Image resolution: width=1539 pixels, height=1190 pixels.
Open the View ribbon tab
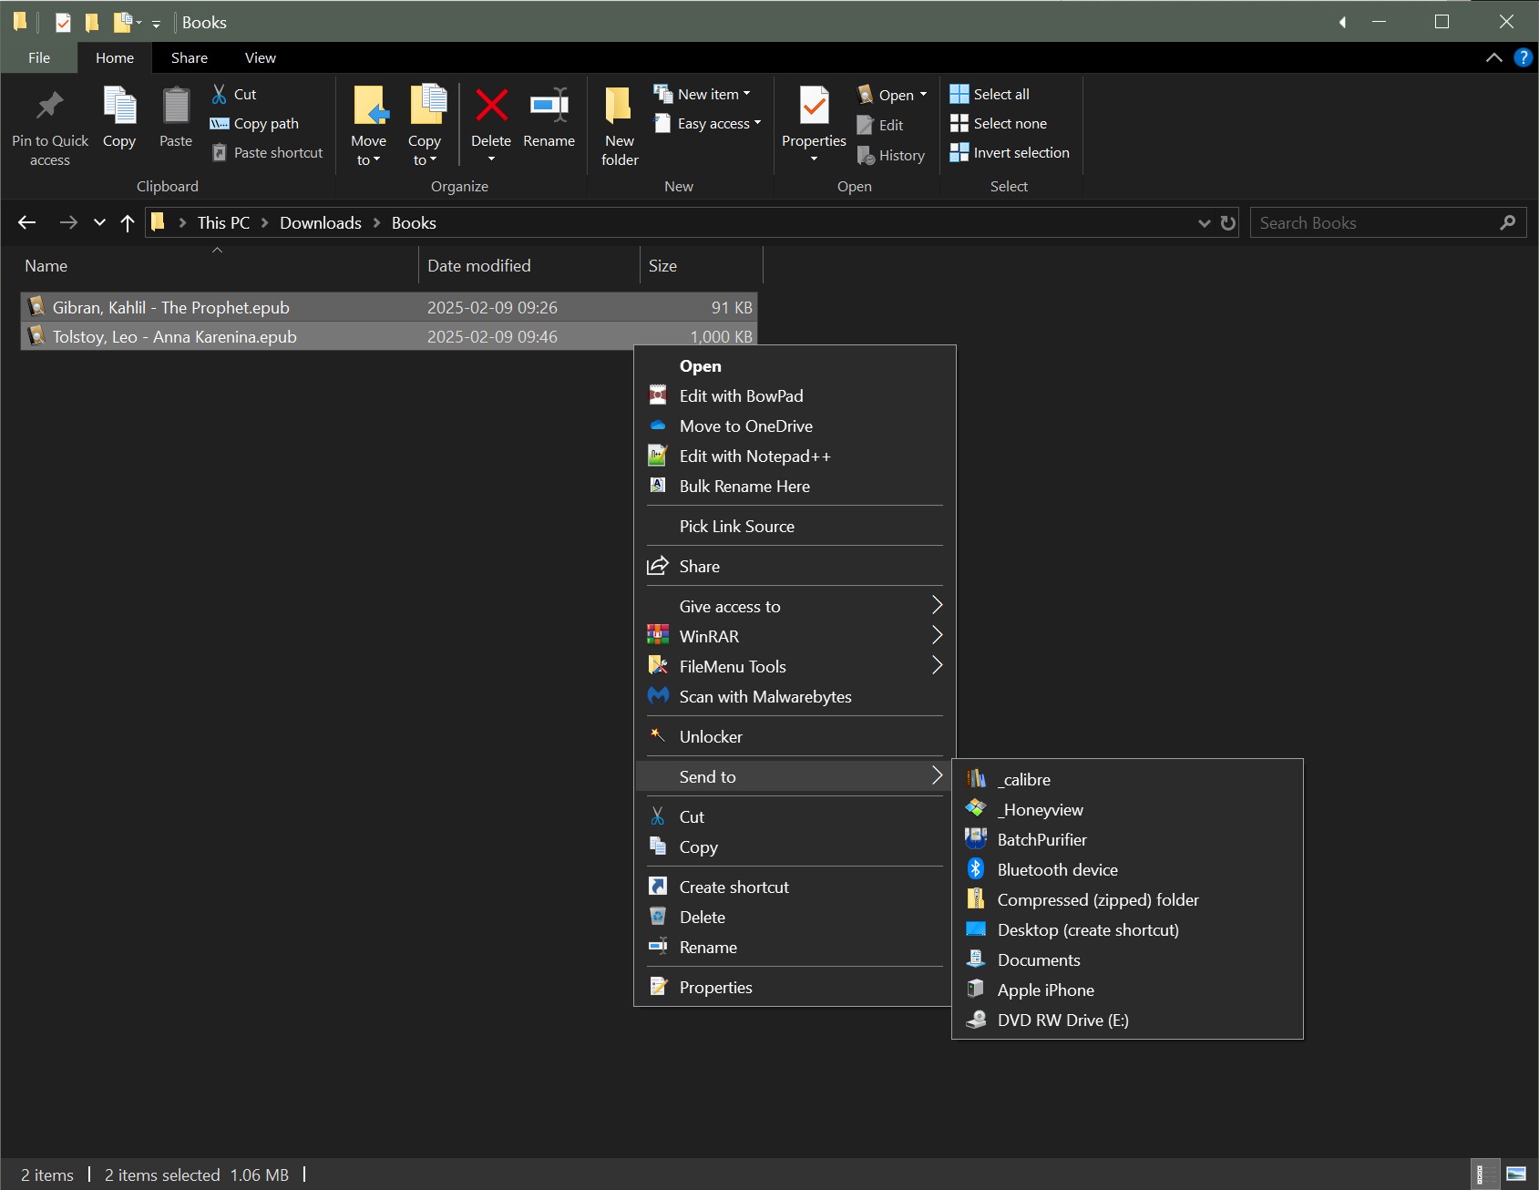260,57
